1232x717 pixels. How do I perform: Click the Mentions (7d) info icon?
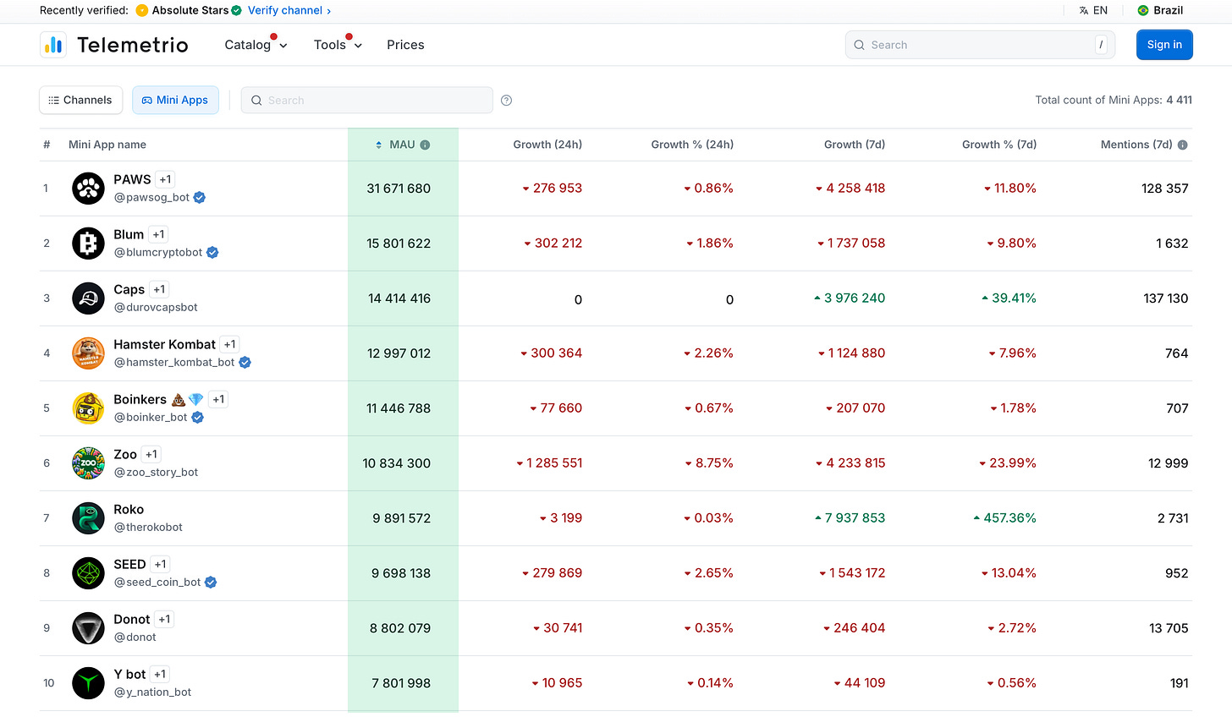coord(1183,145)
